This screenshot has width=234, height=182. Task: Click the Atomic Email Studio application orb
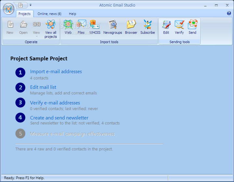pyautogui.click(x=9, y=9)
